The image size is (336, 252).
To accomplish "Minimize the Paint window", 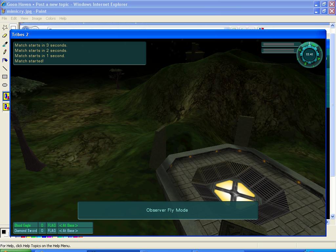I will pyautogui.click(x=317, y=11).
